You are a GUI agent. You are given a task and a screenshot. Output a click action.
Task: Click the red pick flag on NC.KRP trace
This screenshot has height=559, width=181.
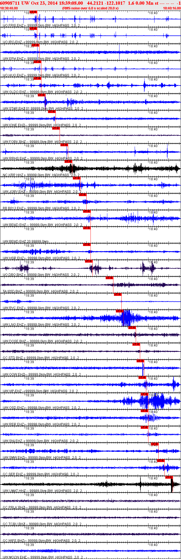pyautogui.click(x=68, y=161)
